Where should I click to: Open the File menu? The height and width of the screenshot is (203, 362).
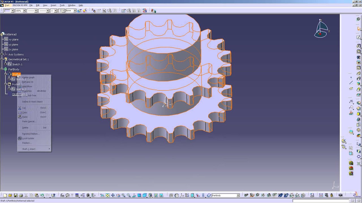[x=31, y=5]
